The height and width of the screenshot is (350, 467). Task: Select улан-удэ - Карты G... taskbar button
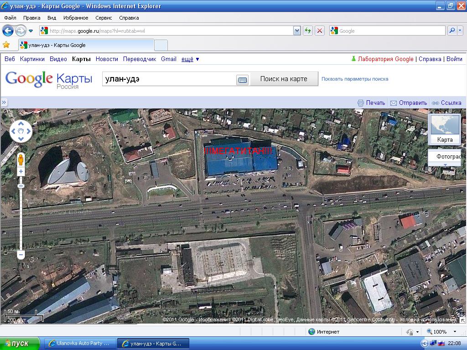[153, 344]
